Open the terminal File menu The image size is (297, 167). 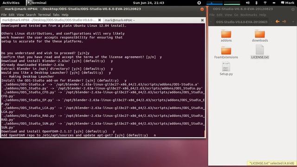[x=4, y=15]
